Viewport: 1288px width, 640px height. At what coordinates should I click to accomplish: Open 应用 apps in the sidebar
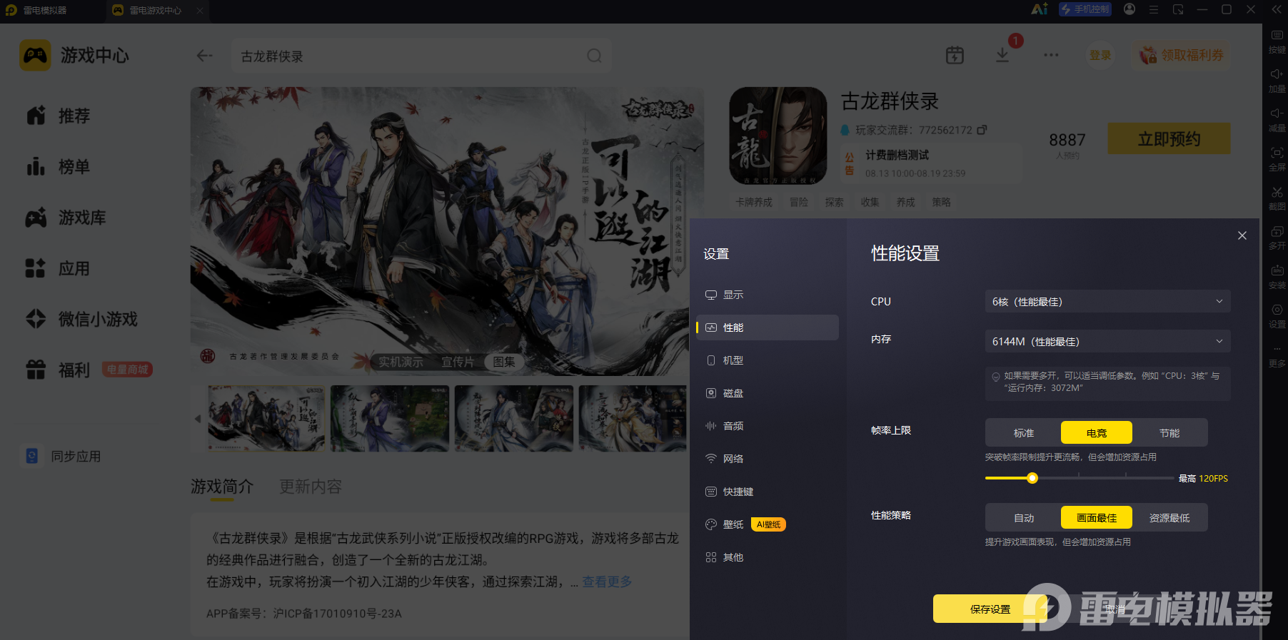[x=59, y=268]
